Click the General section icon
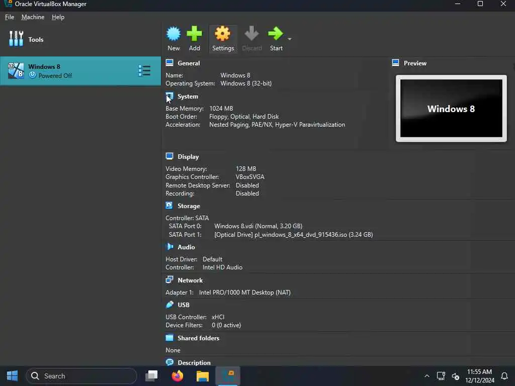The image size is (515, 386). click(169, 63)
